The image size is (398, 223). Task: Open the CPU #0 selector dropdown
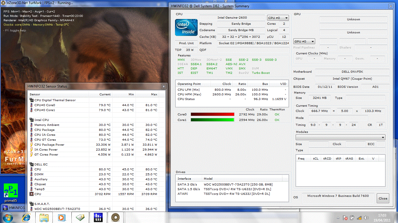tap(278, 18)
